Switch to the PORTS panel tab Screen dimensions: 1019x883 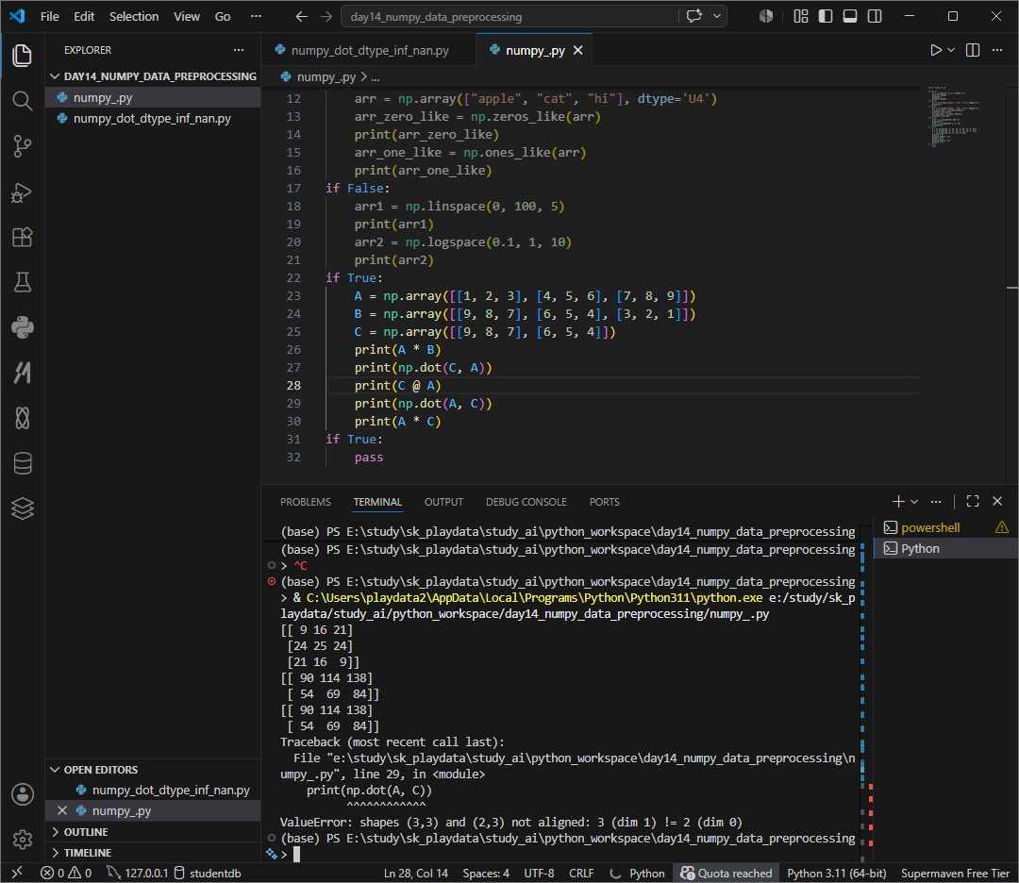(x=605, y=502)
